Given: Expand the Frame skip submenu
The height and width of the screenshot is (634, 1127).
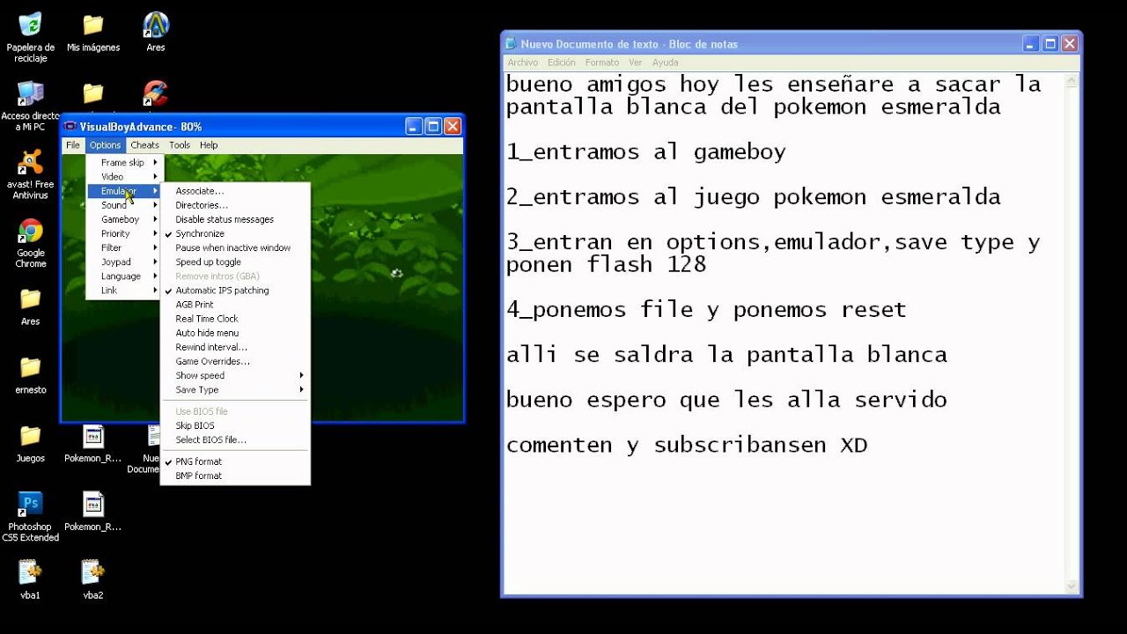Looking at the screenshot, I should (x=124, y=163).
